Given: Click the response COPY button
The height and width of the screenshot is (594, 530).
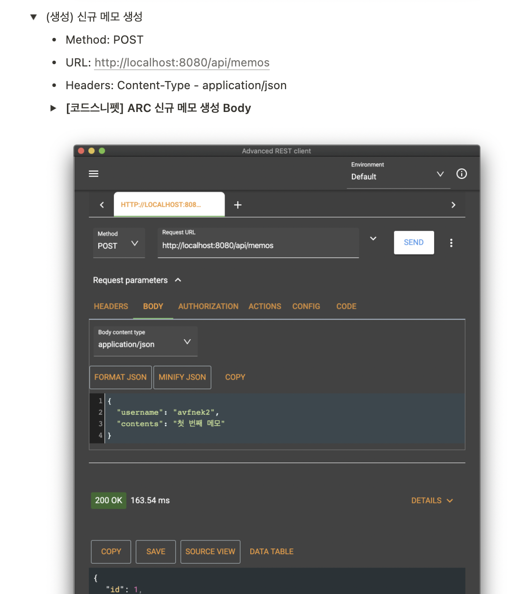Looking at the screenshot, I should (x=111, y=552).
